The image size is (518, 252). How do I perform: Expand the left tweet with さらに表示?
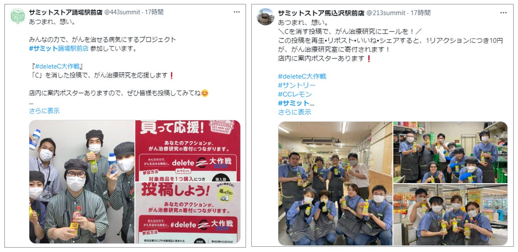click(x=44, y=111)
